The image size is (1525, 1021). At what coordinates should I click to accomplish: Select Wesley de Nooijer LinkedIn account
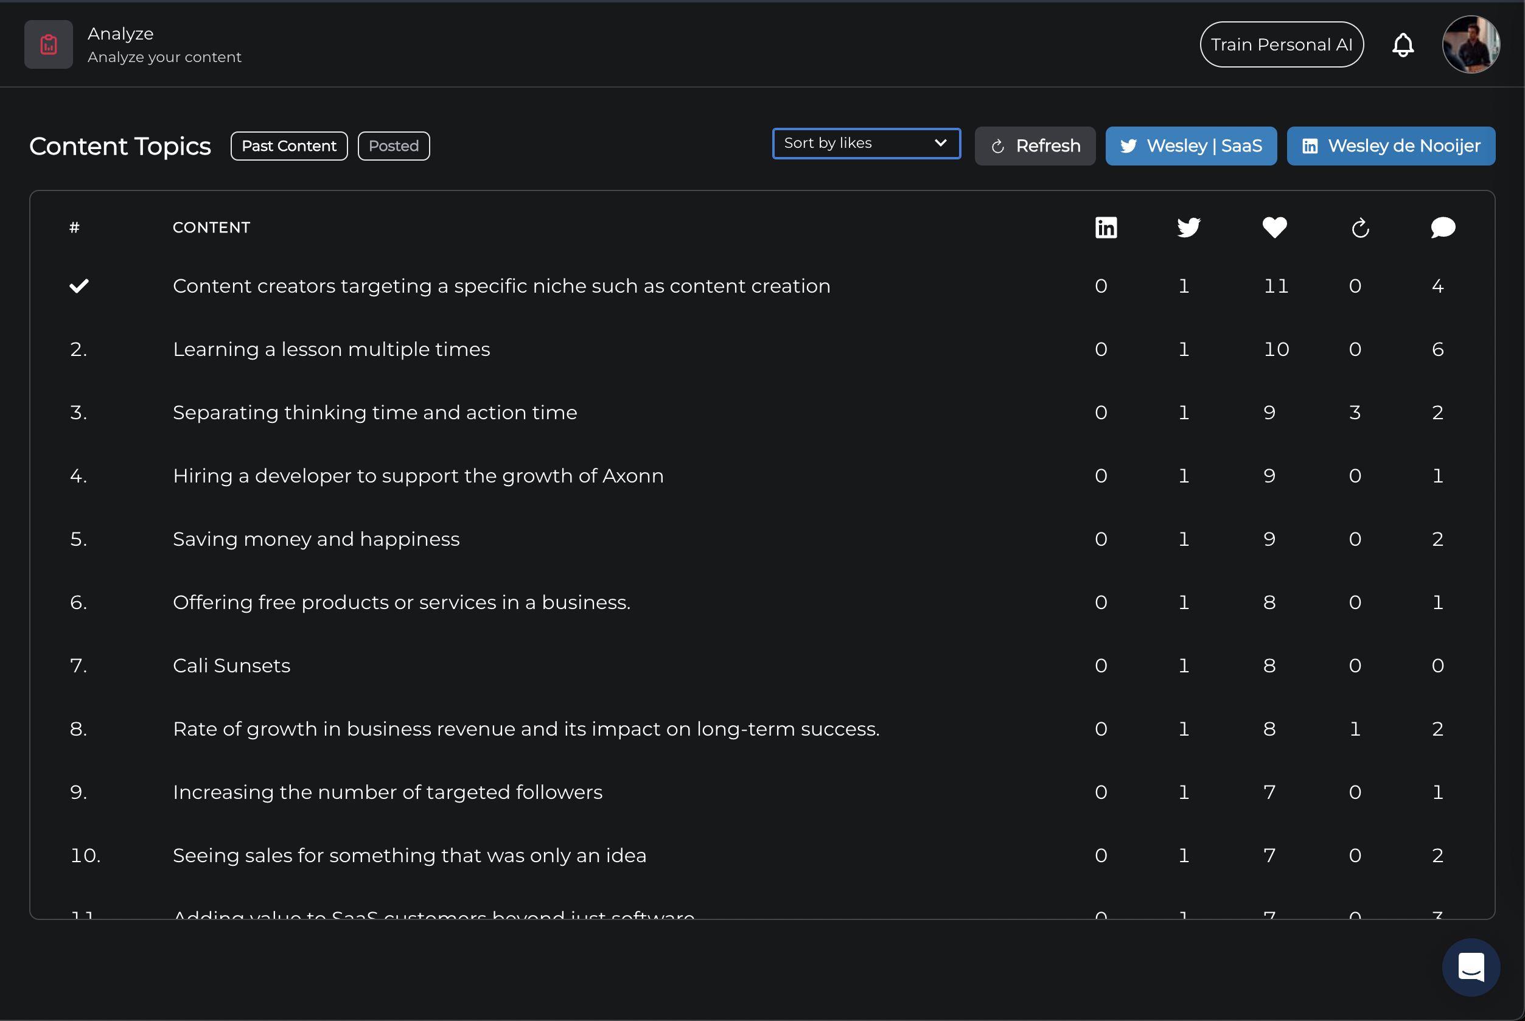(1391, 146)
